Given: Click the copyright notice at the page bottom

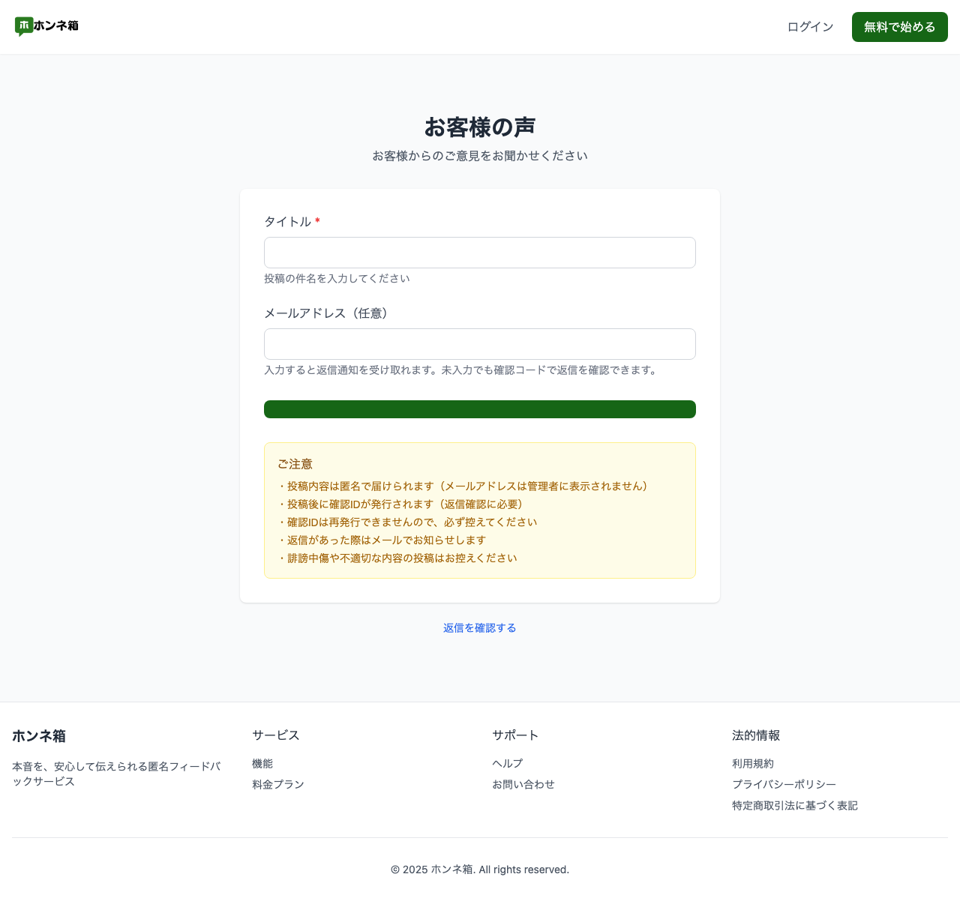Looking at the screenshot, I should pos(479,870).
